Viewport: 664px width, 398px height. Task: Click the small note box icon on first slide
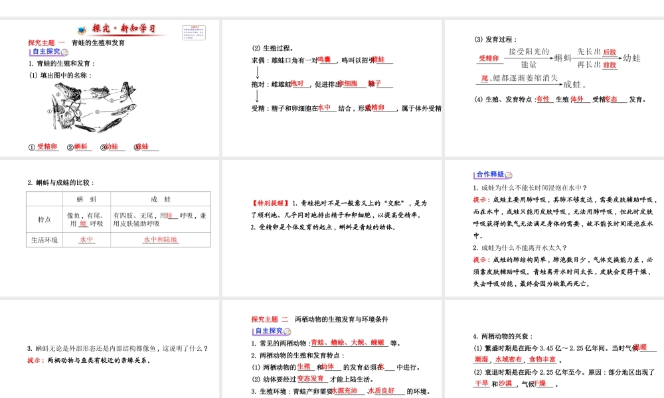(193, 32)
